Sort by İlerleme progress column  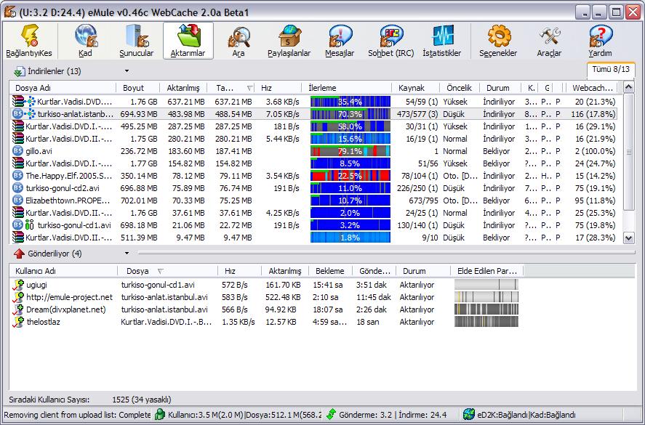(346, 88)
